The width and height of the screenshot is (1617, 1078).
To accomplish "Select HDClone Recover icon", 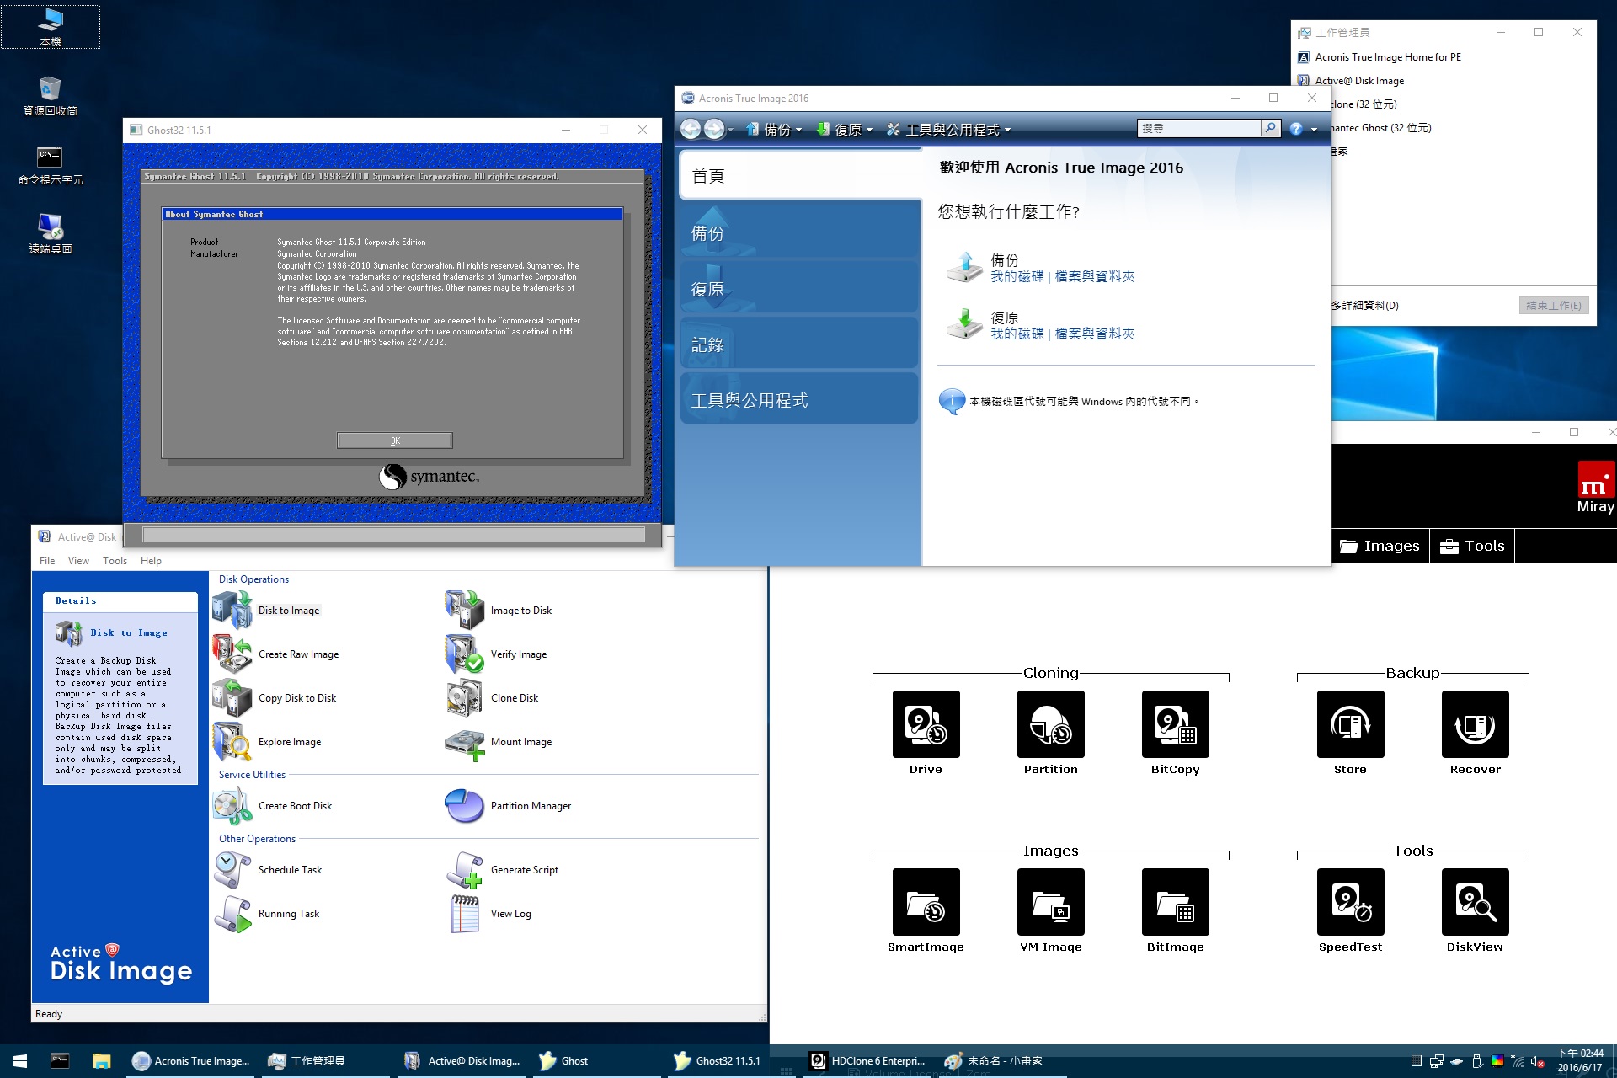I will click(1476, 724).
